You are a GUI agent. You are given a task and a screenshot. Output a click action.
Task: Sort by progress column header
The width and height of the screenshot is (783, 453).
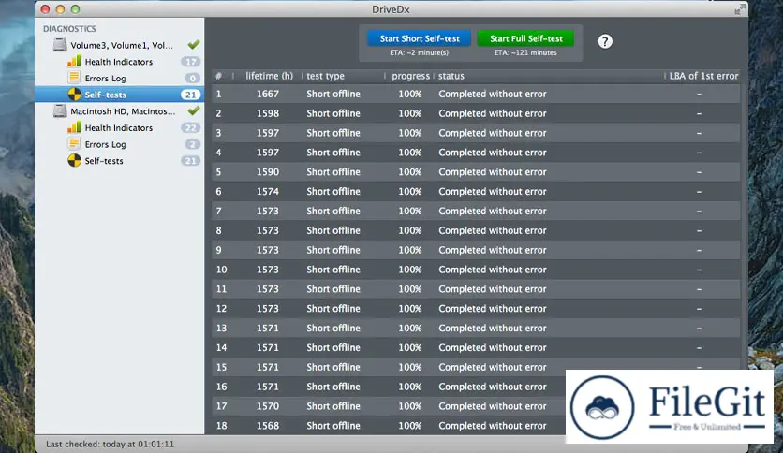(410, 76)
